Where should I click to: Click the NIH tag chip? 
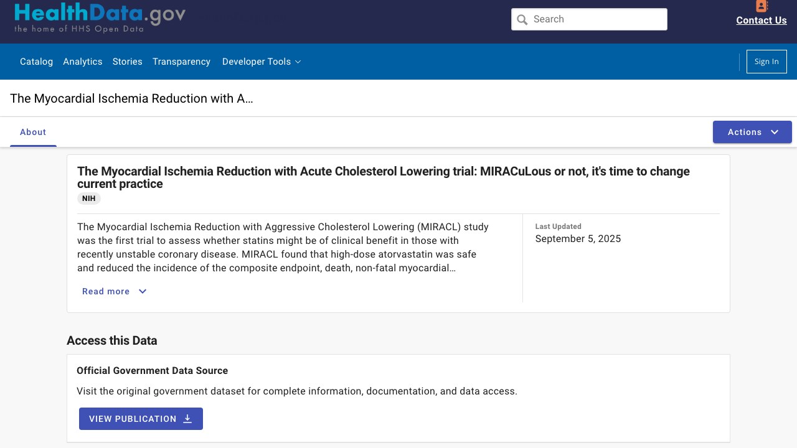click(89, 198)
